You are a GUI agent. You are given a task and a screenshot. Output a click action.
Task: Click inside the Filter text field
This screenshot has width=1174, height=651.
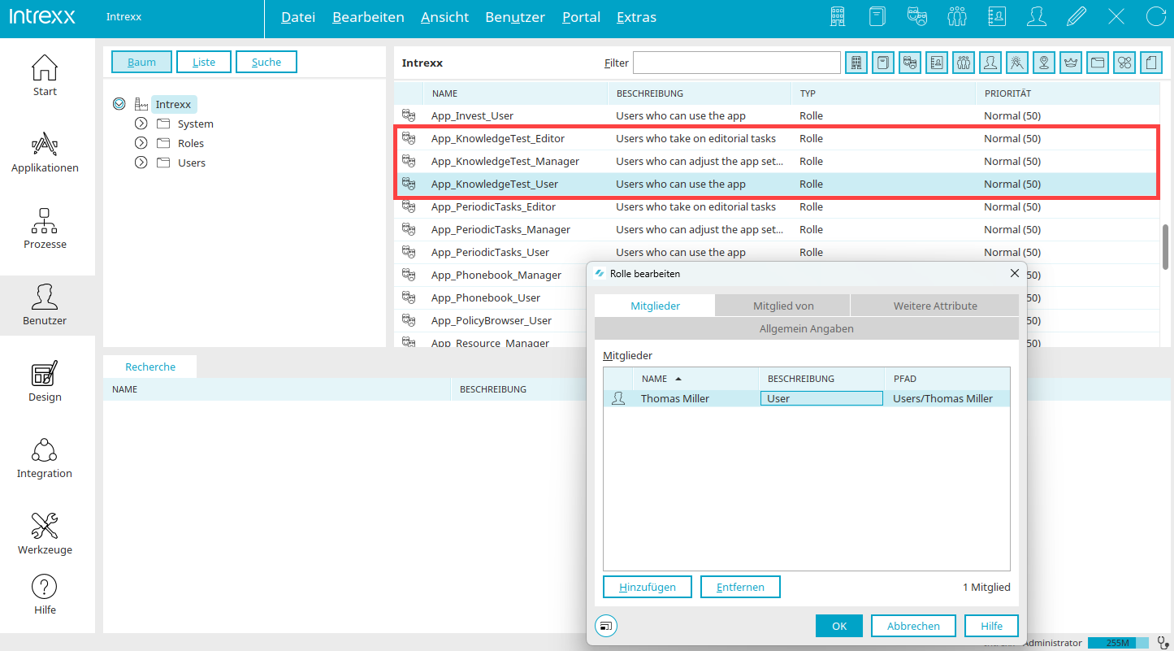pyautogui.click(x=736, y=63)
